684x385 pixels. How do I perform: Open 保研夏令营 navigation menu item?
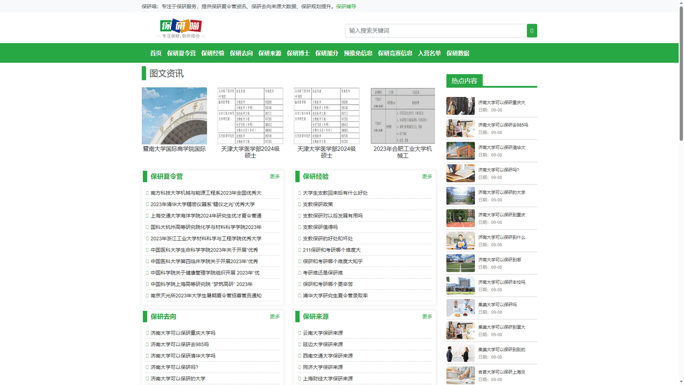tap(181, 53)
